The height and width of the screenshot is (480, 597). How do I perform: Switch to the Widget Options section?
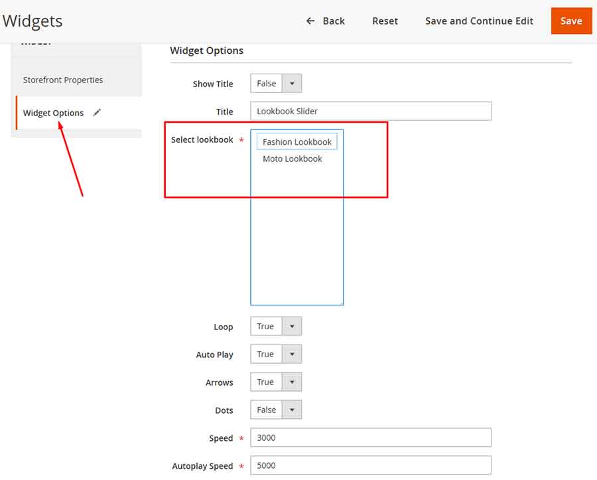click(x=53, y=113)
